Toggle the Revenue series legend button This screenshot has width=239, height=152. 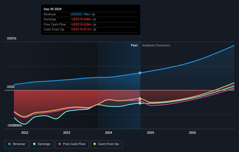pos(17,144)
